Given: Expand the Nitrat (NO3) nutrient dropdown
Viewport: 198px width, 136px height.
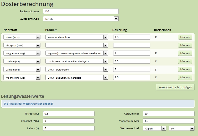Looking at the screenshot, I should click(x=22, y=37).
